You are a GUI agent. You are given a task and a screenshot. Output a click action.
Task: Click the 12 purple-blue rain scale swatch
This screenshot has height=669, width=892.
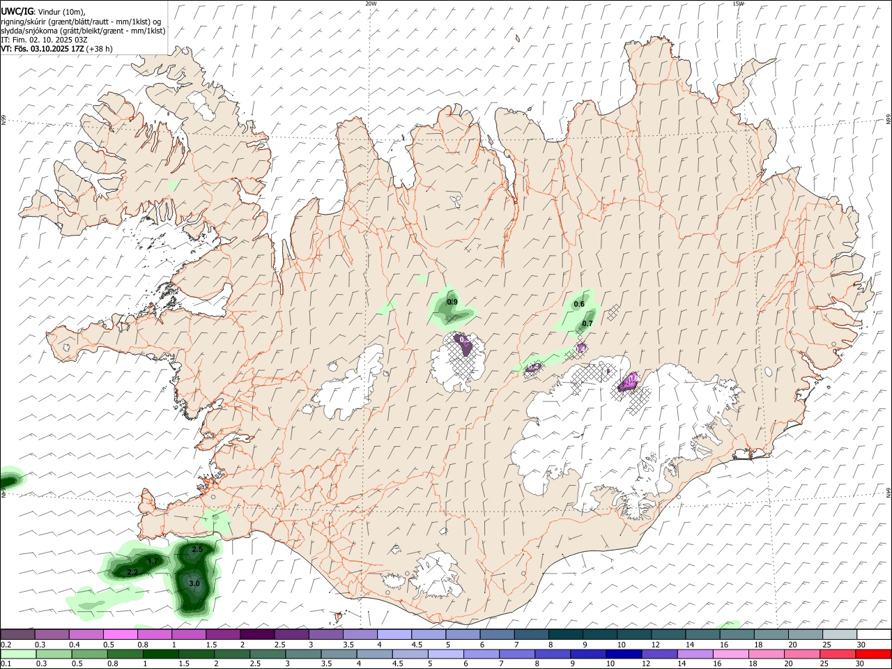[x=659, y=654]
